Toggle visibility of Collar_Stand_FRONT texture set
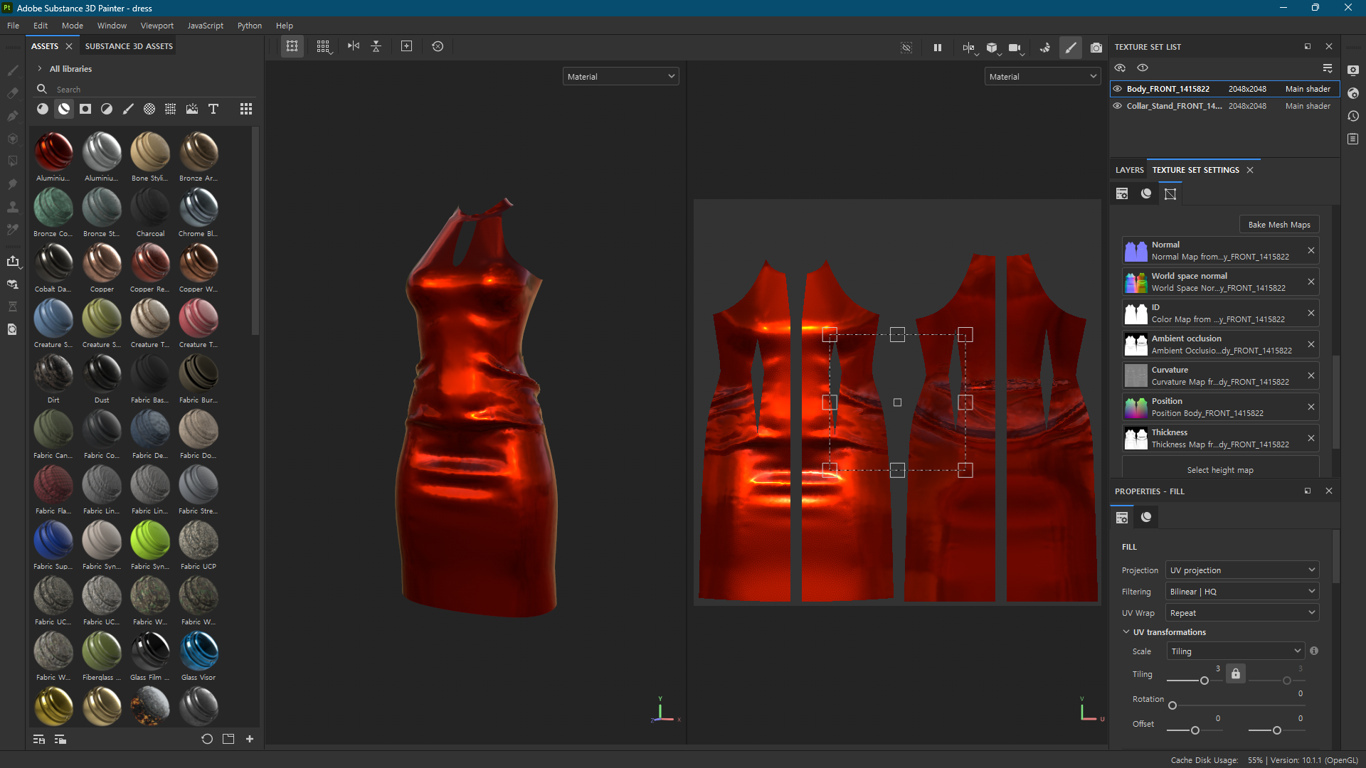Viewport: 1366px width, 768px height. coord(1117,106)
